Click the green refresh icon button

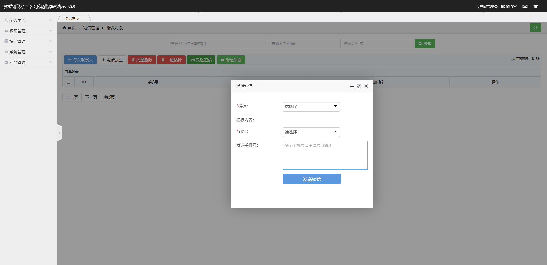(535, 28)
